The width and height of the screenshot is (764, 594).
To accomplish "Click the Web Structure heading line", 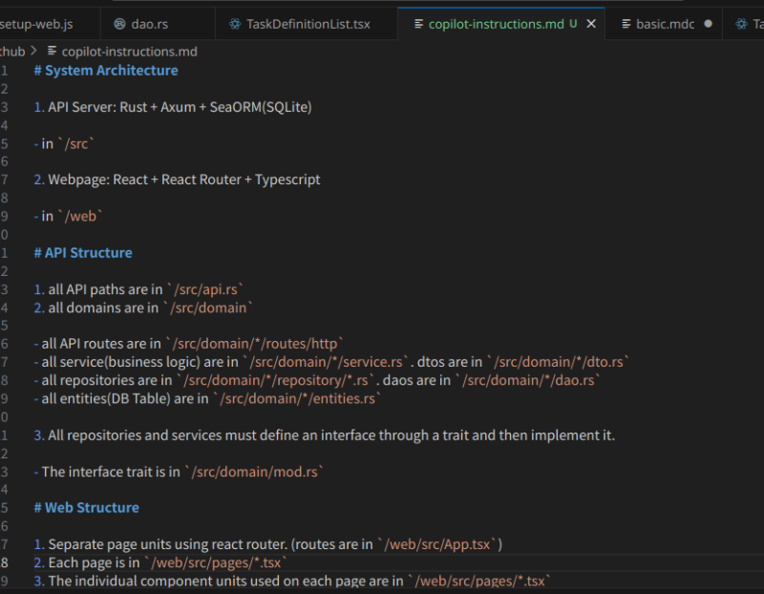I will (x=92, y=507).
